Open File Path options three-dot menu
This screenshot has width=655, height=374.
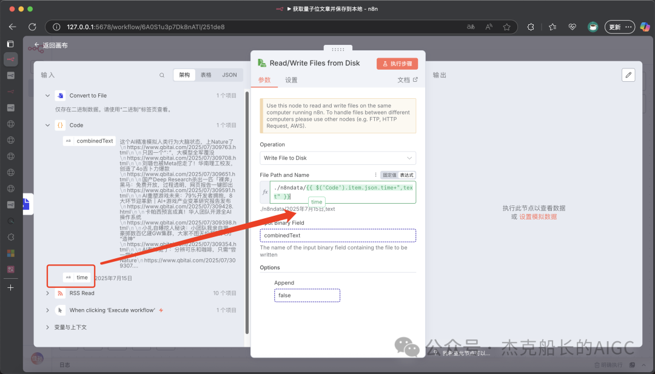(375, 175)
